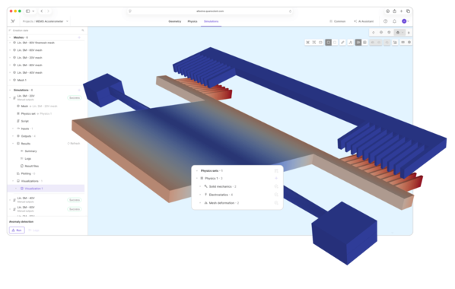This screenshot has width=455, height=289.
Task: Open the Geometry tab
Action: (175, 21)
